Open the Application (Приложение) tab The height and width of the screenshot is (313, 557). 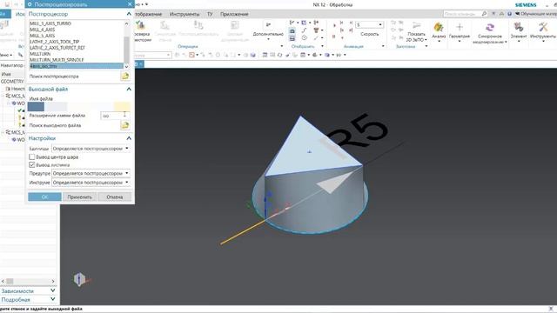(x=234, y=14)
